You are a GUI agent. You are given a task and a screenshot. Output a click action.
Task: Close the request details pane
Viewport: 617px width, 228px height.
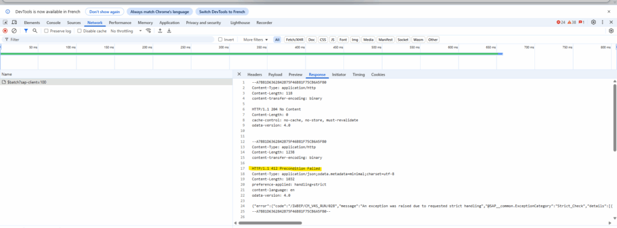click(239, 74)
